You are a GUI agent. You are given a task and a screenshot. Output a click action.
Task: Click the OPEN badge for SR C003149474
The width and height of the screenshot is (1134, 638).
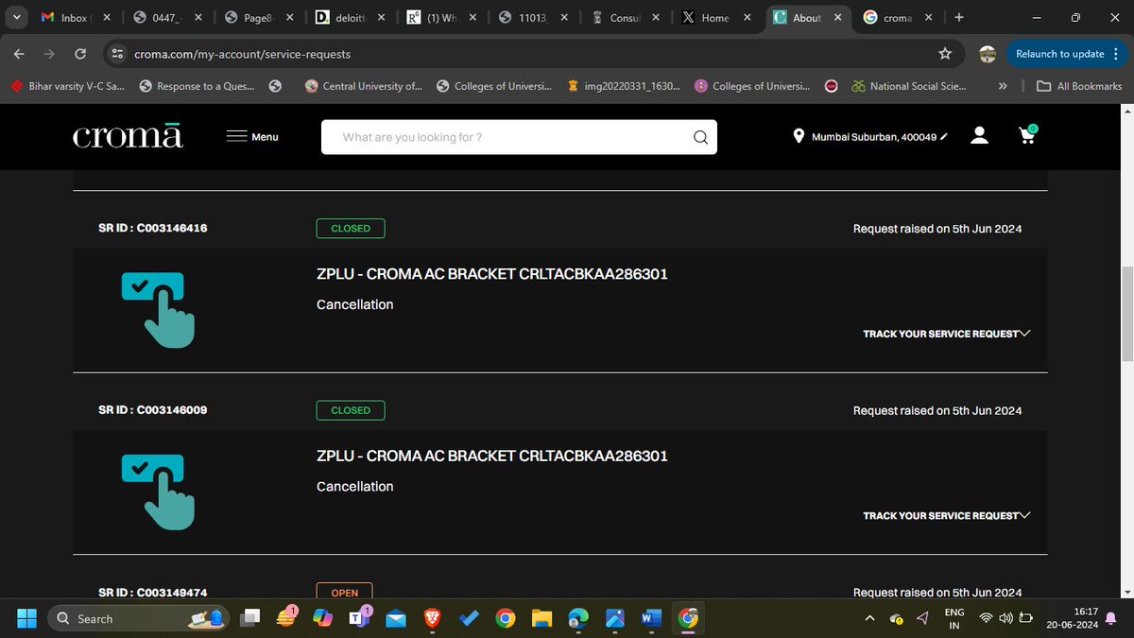pyautogui.click(x=345, y=592)
